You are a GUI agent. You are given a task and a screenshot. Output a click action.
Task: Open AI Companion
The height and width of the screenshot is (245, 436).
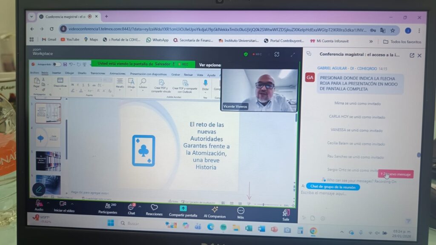(x=215, y=209)
